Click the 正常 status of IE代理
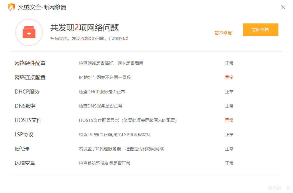 pyautogui.click(x=229, y=149)
